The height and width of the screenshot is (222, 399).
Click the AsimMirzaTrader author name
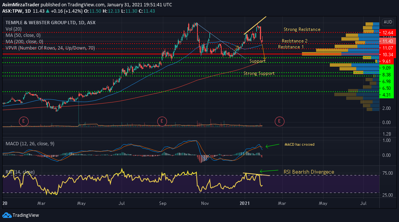click(21, 4)
